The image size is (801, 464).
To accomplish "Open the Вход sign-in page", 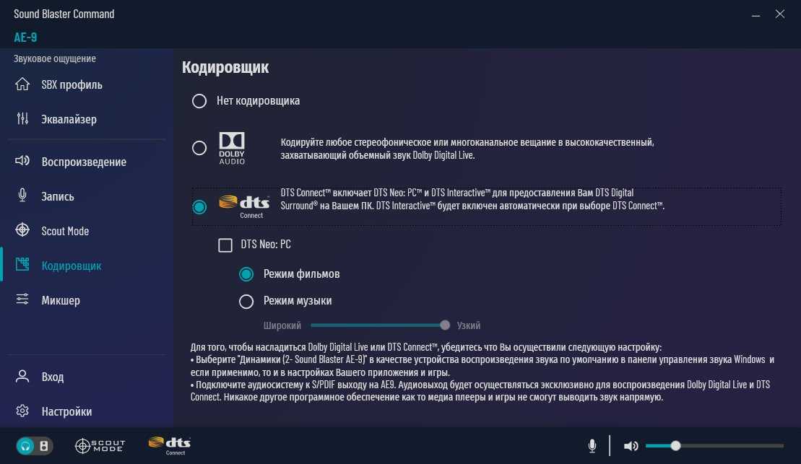I will [52, 377].
